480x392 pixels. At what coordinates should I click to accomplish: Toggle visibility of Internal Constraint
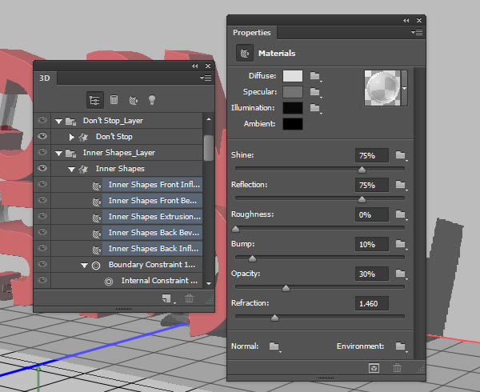[42, 280]
